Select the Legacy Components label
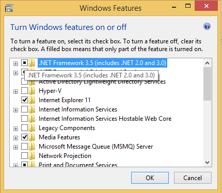Screen dimensions: 222x193 click(x=67, y=128)
